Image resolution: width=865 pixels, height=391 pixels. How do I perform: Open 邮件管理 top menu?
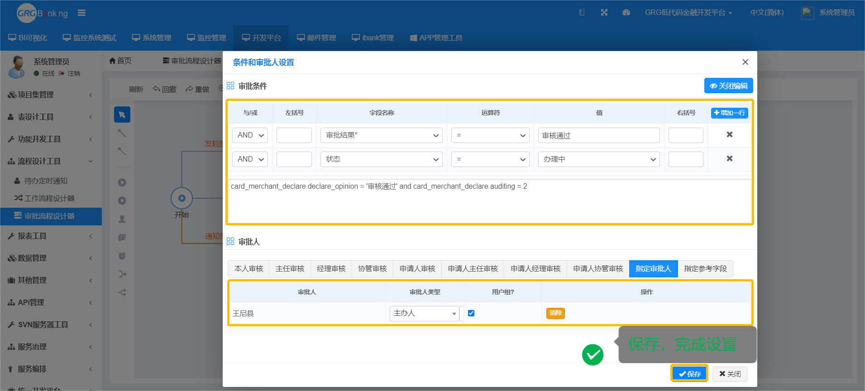pyautogui.click(x=316, y=38)
